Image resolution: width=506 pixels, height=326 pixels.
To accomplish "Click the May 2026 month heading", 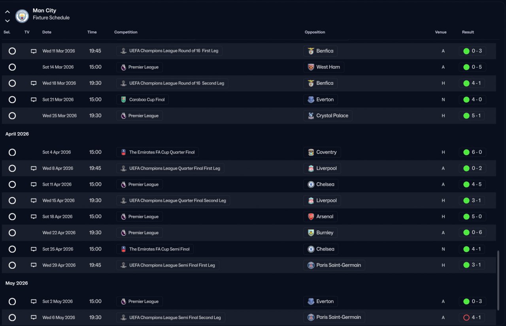I will click(x=17, y=283).
